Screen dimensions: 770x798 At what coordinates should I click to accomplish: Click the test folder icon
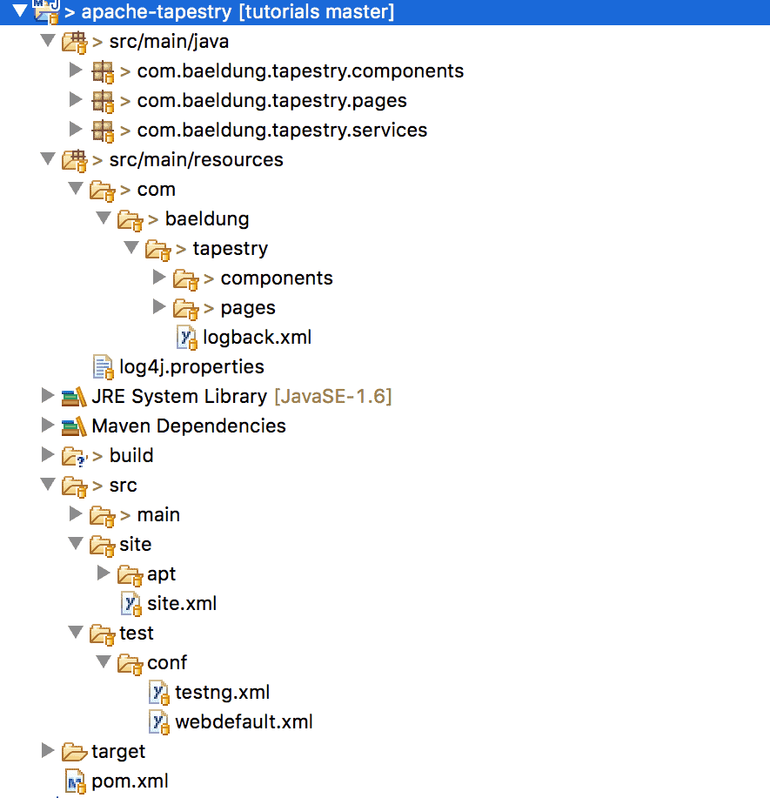(103, 634)
